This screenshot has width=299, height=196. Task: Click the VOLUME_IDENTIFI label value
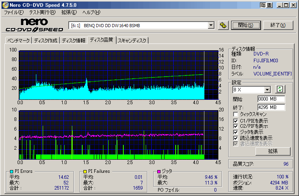(272, 74)
